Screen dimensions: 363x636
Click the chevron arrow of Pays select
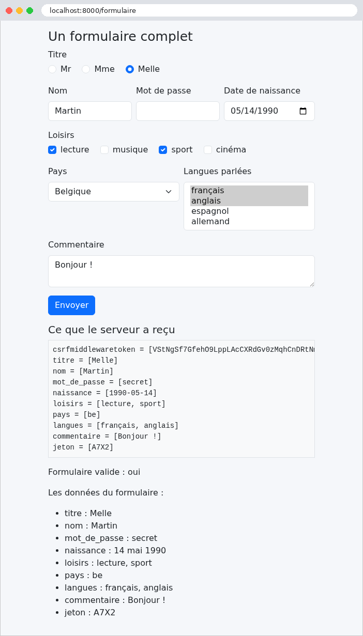click(169, 192)
